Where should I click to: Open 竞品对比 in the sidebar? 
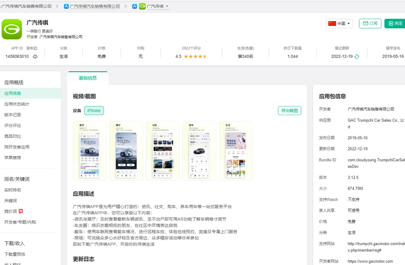(x=13, y=136)
